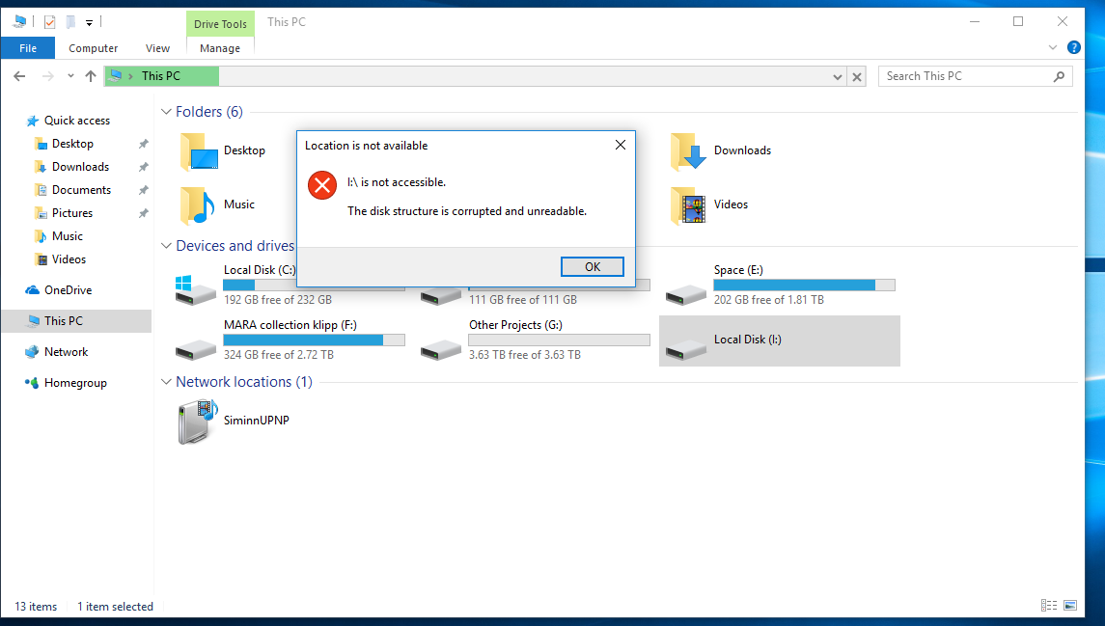1105x626 pixels.
Task: Switch to the Manage ribbon tab
Action: pos(220,48)
